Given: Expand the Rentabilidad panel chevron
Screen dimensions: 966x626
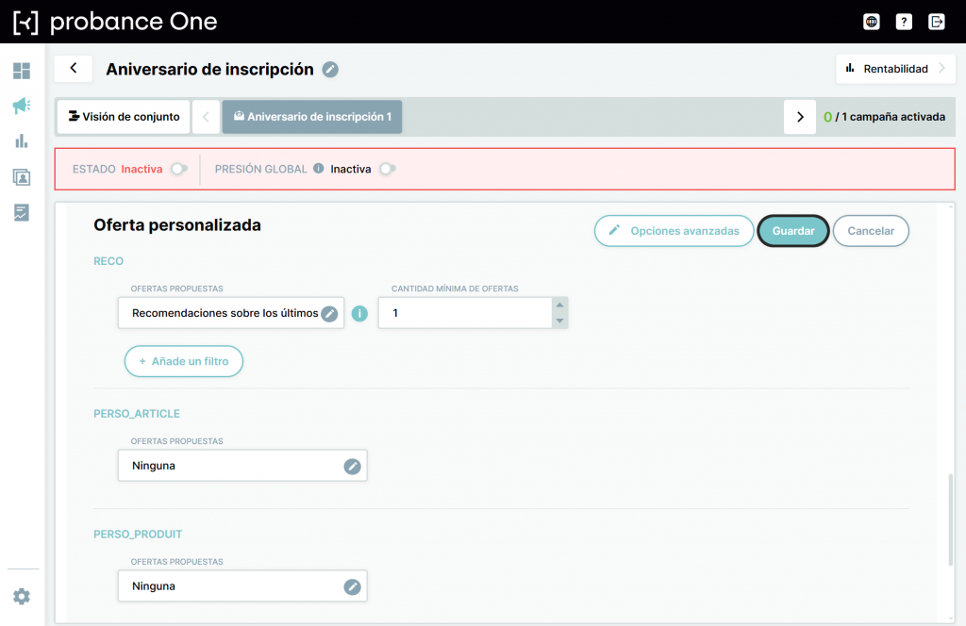Looking at the screenshot, I should pos(942,68).
